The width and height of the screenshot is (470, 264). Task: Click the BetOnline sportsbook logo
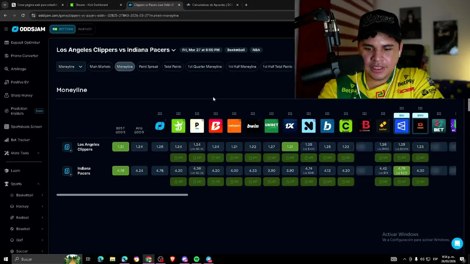point(365,126)
